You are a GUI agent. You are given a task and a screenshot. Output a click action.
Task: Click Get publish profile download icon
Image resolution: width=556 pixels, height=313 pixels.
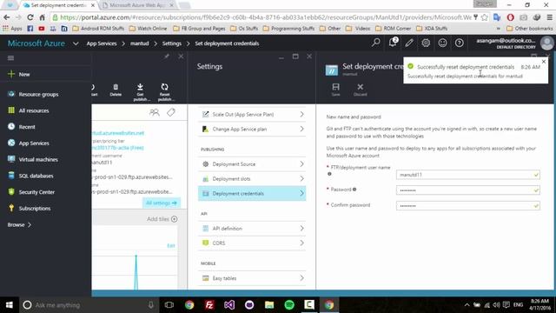tap(140, 92)
